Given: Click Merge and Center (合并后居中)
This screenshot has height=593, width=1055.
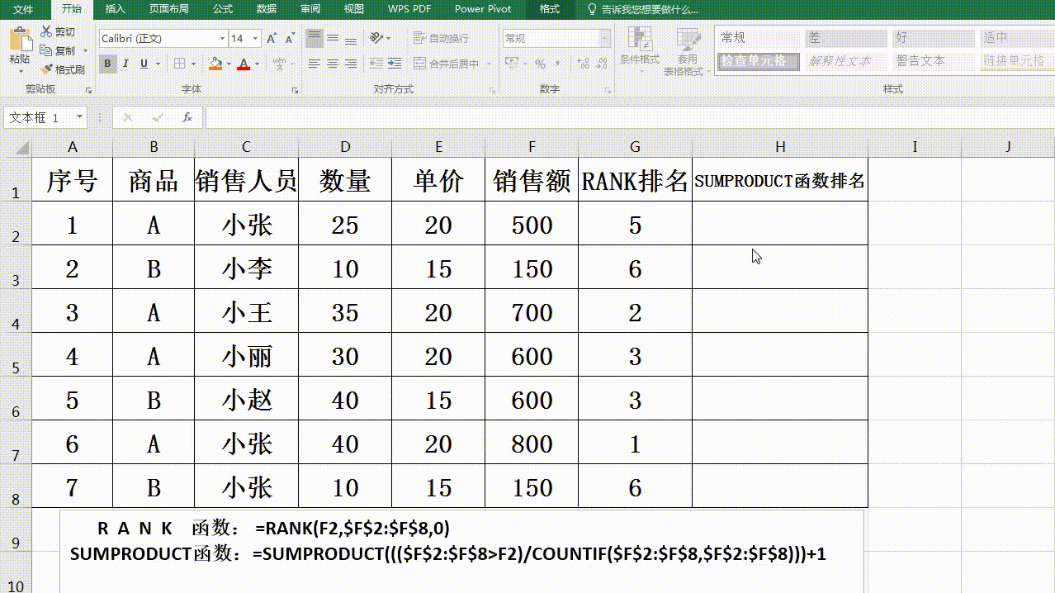Looking at the screenshot, I should (447, 64).
